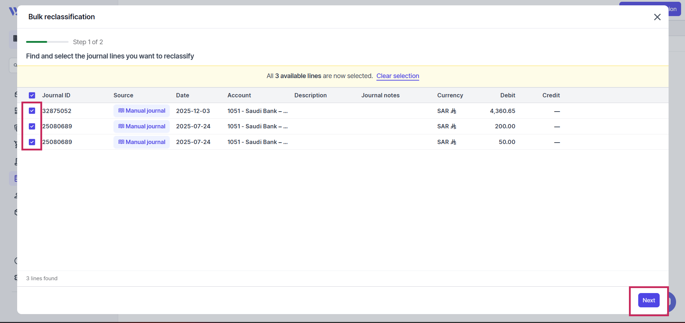The width and height of the screenshot is (685, 323).
Task: Close the Bulk reclassification dialog
Action: (657, 17)
